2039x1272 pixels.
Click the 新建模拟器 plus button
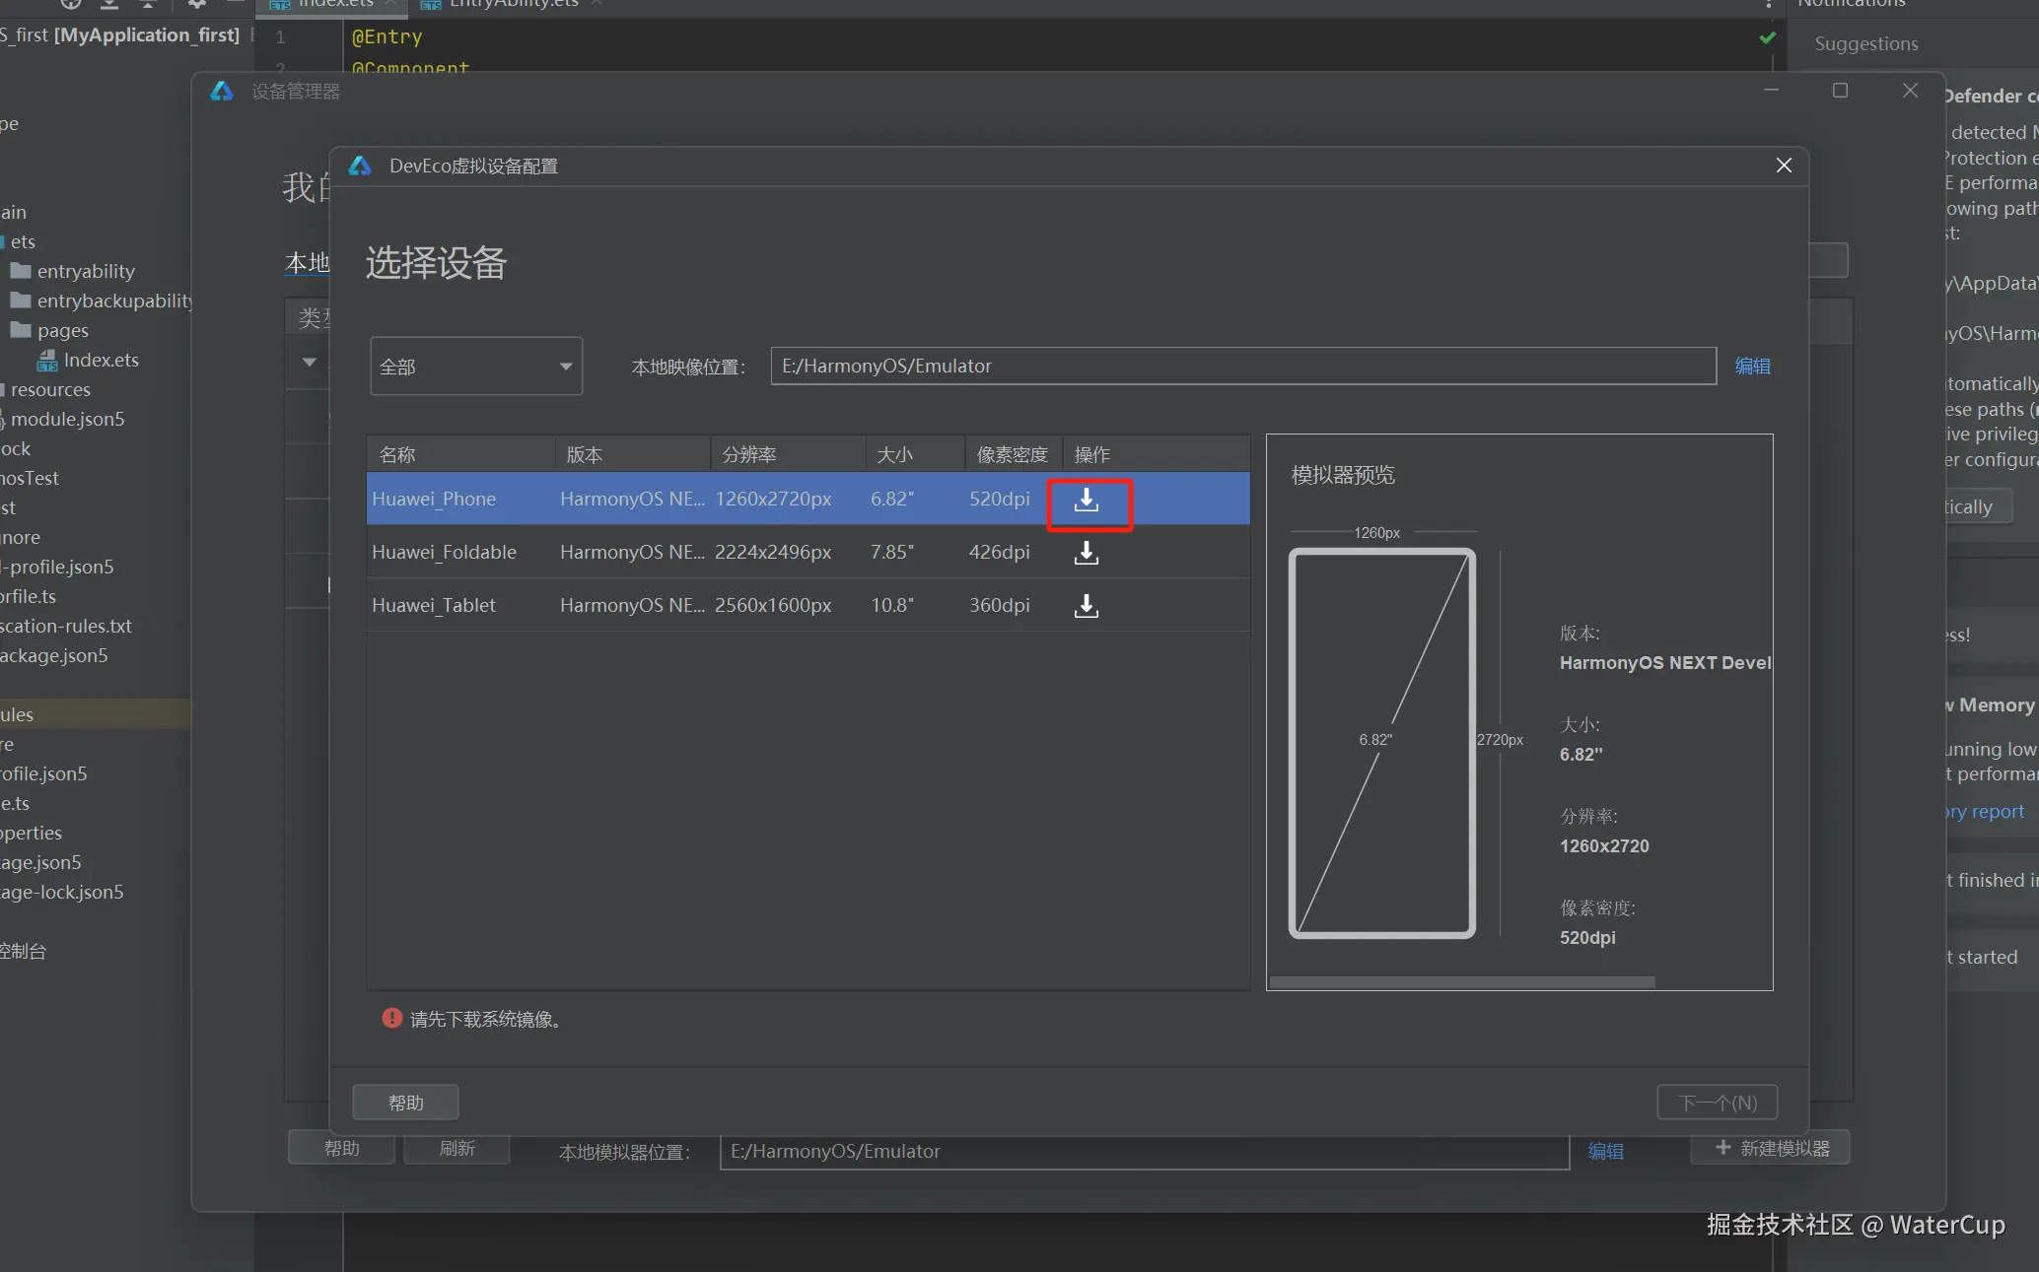coord(1771,1148)
